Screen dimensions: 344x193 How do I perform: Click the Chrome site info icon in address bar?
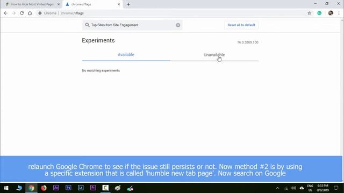click(x=40, y=13)
